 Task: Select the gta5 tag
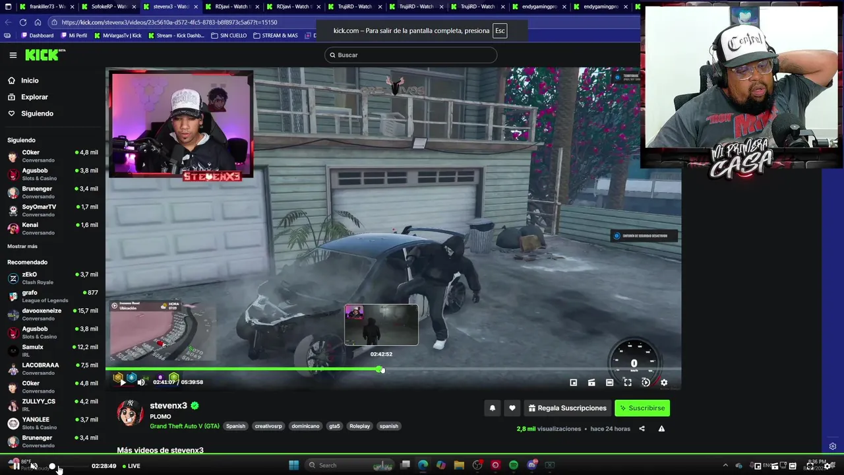[x=334, y=426]
